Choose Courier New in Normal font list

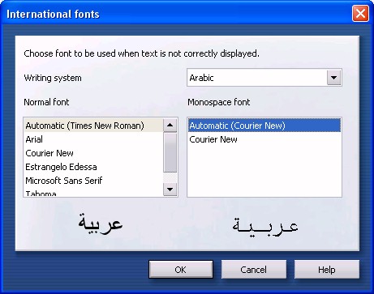pos(93,153)
